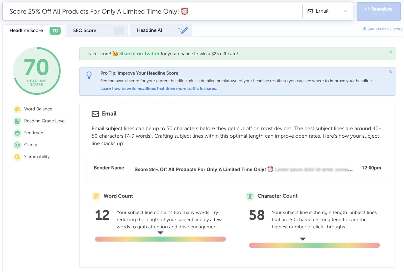
Task: Open Skimmability via its magnifier icon
Action: 17,157
